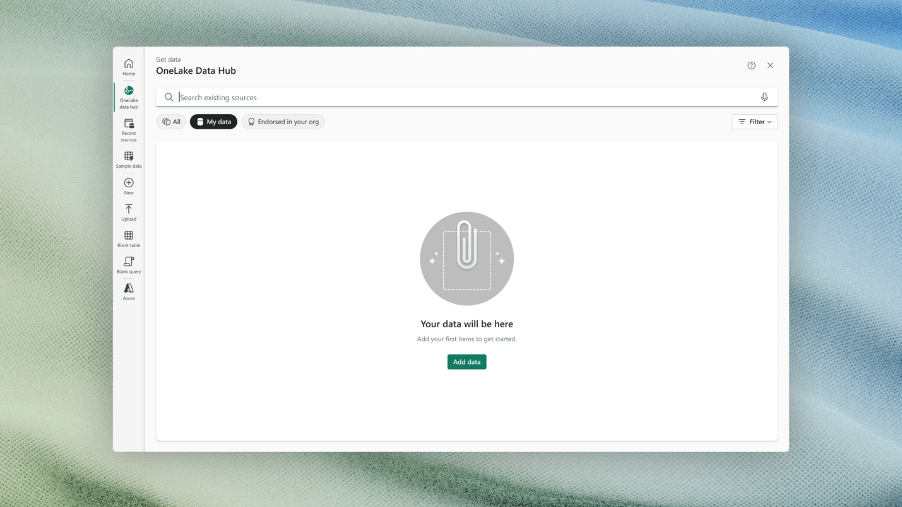Click the microphone voice search icon
902x507 pixels.
pos(764,97)
